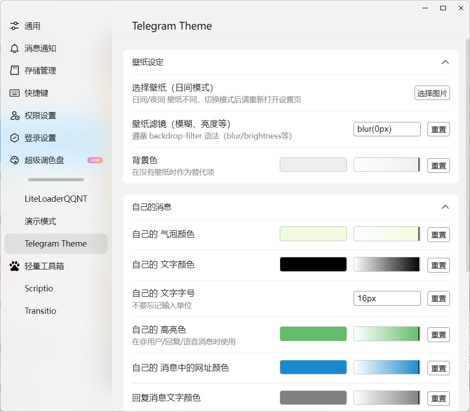Open the green 高亮色 swatch

tap(313, 334)
